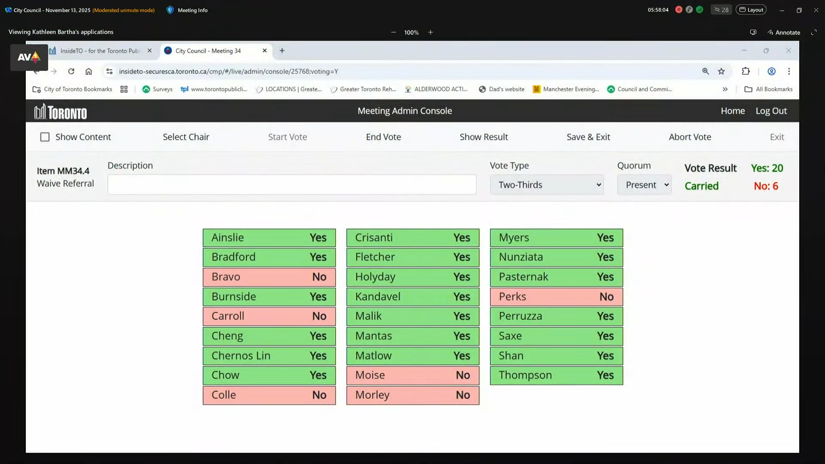Click the vote Description input field
The image size is (825, 464).
(292, 184)
